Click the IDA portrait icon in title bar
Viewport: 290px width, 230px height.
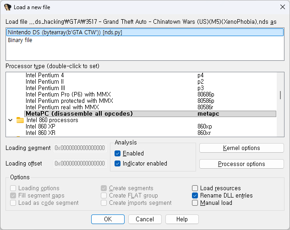(x=8, y=7)
